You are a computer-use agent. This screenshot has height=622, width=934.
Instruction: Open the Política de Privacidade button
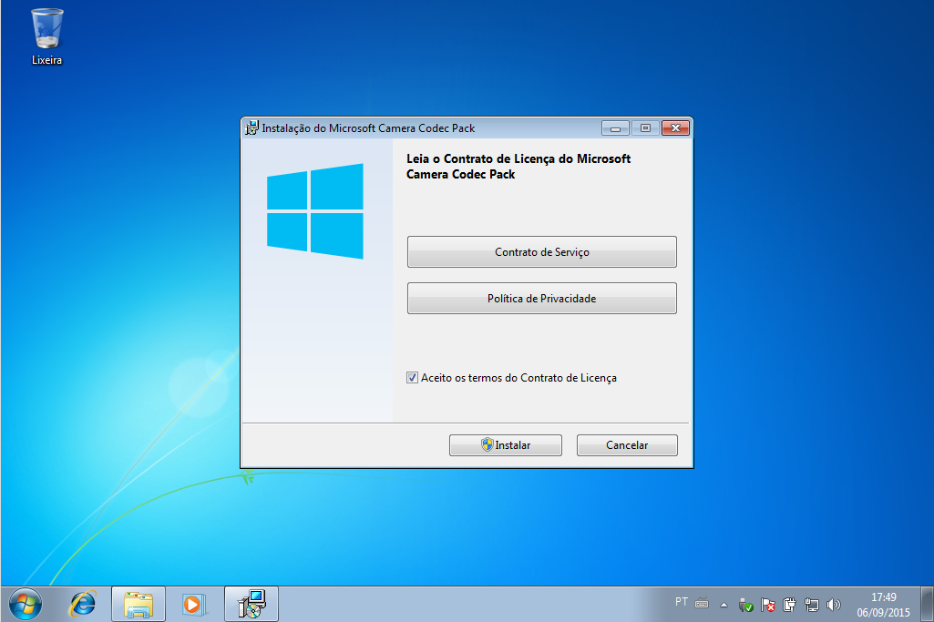(541, 298)
